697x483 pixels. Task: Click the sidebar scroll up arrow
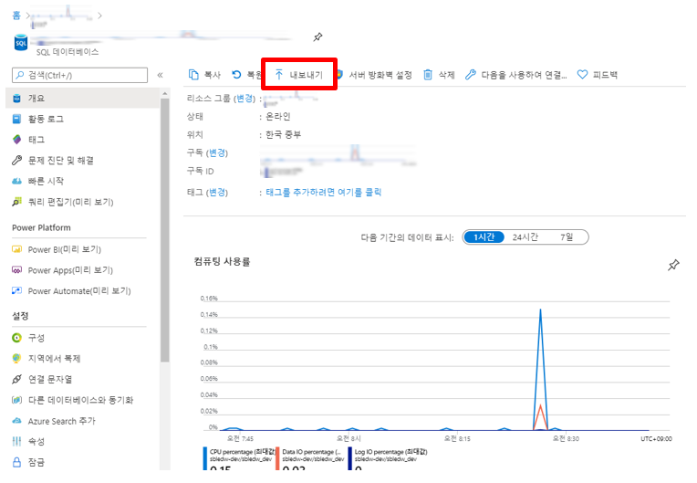(x=165, y=93)
